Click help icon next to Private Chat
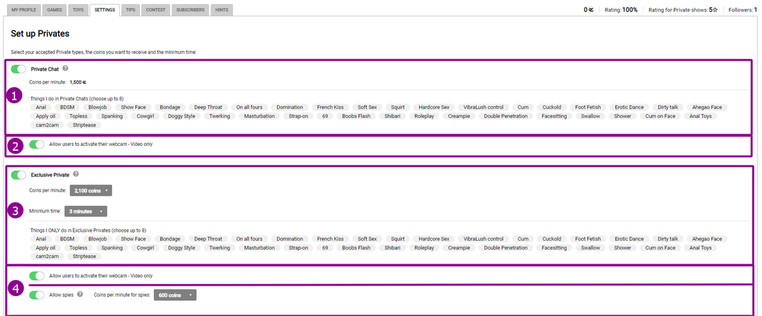This screenshot has height=316, width=762. [x=65, y=68]
